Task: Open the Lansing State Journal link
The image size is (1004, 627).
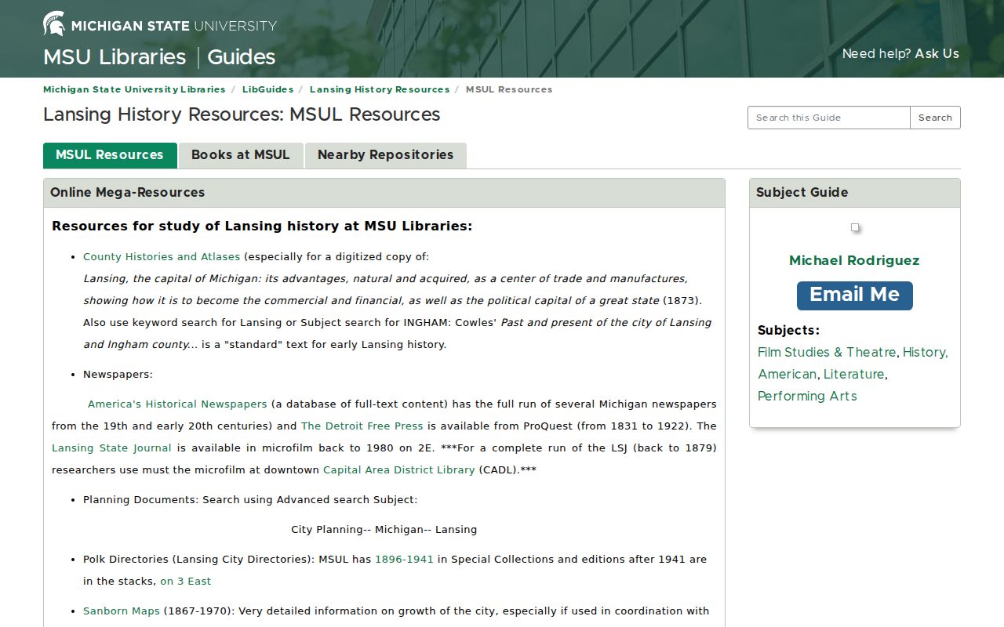Action: (111, 448)
